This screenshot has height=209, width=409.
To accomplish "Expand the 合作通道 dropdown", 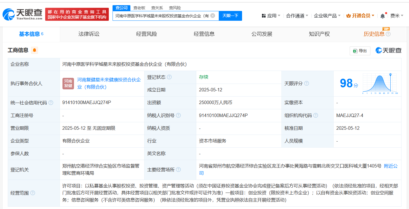I will coord(297,16).
